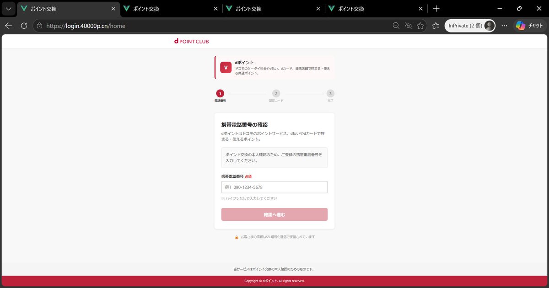Close the second ポイント交換 tab

click(215, 9)
